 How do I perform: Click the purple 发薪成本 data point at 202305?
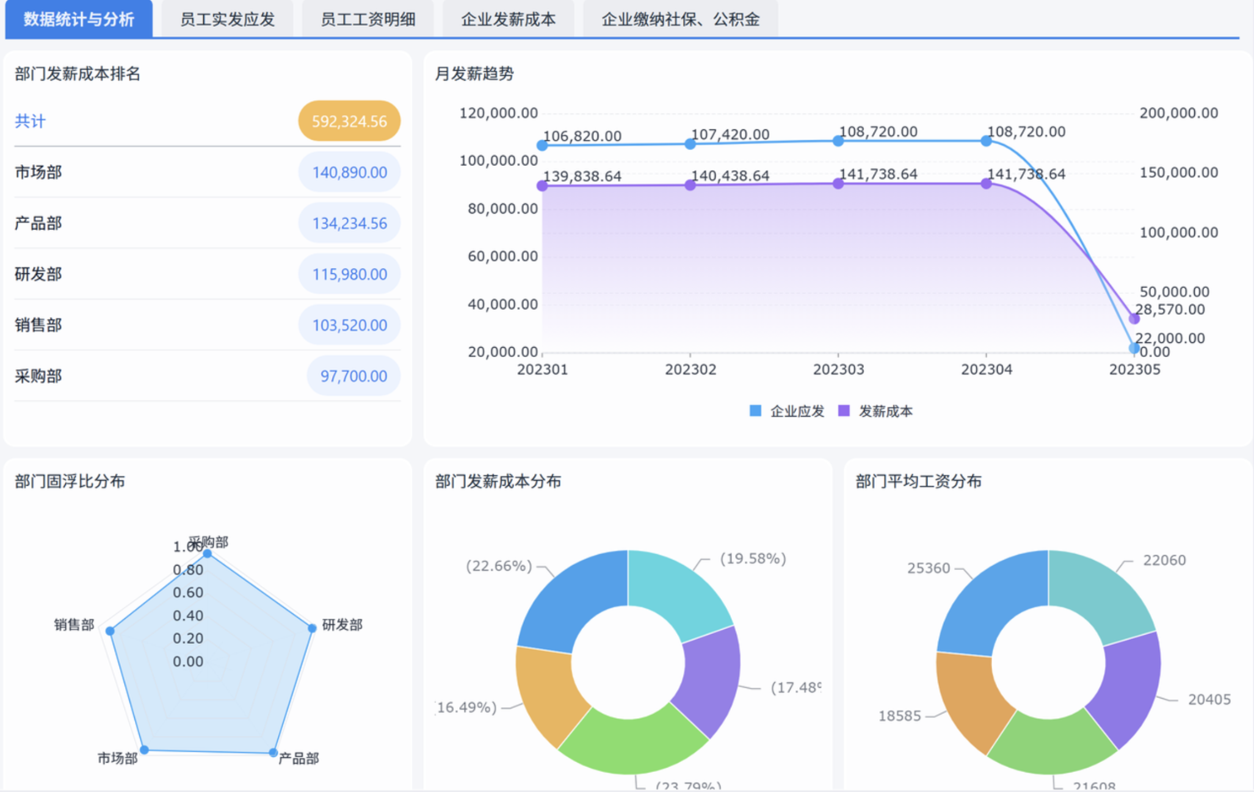[x=1134, y=319]
